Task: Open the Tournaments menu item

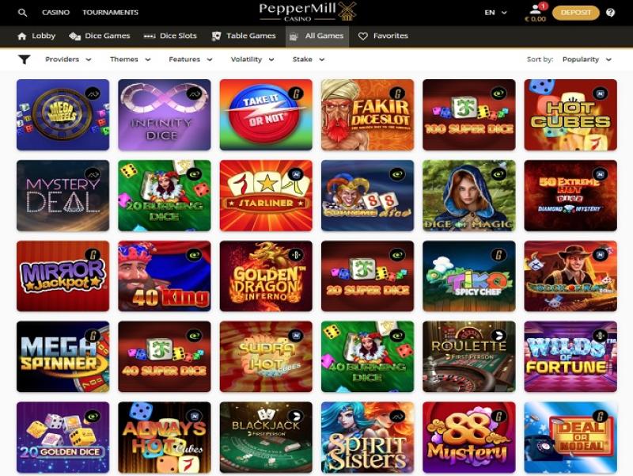Action: pos(110,13)
